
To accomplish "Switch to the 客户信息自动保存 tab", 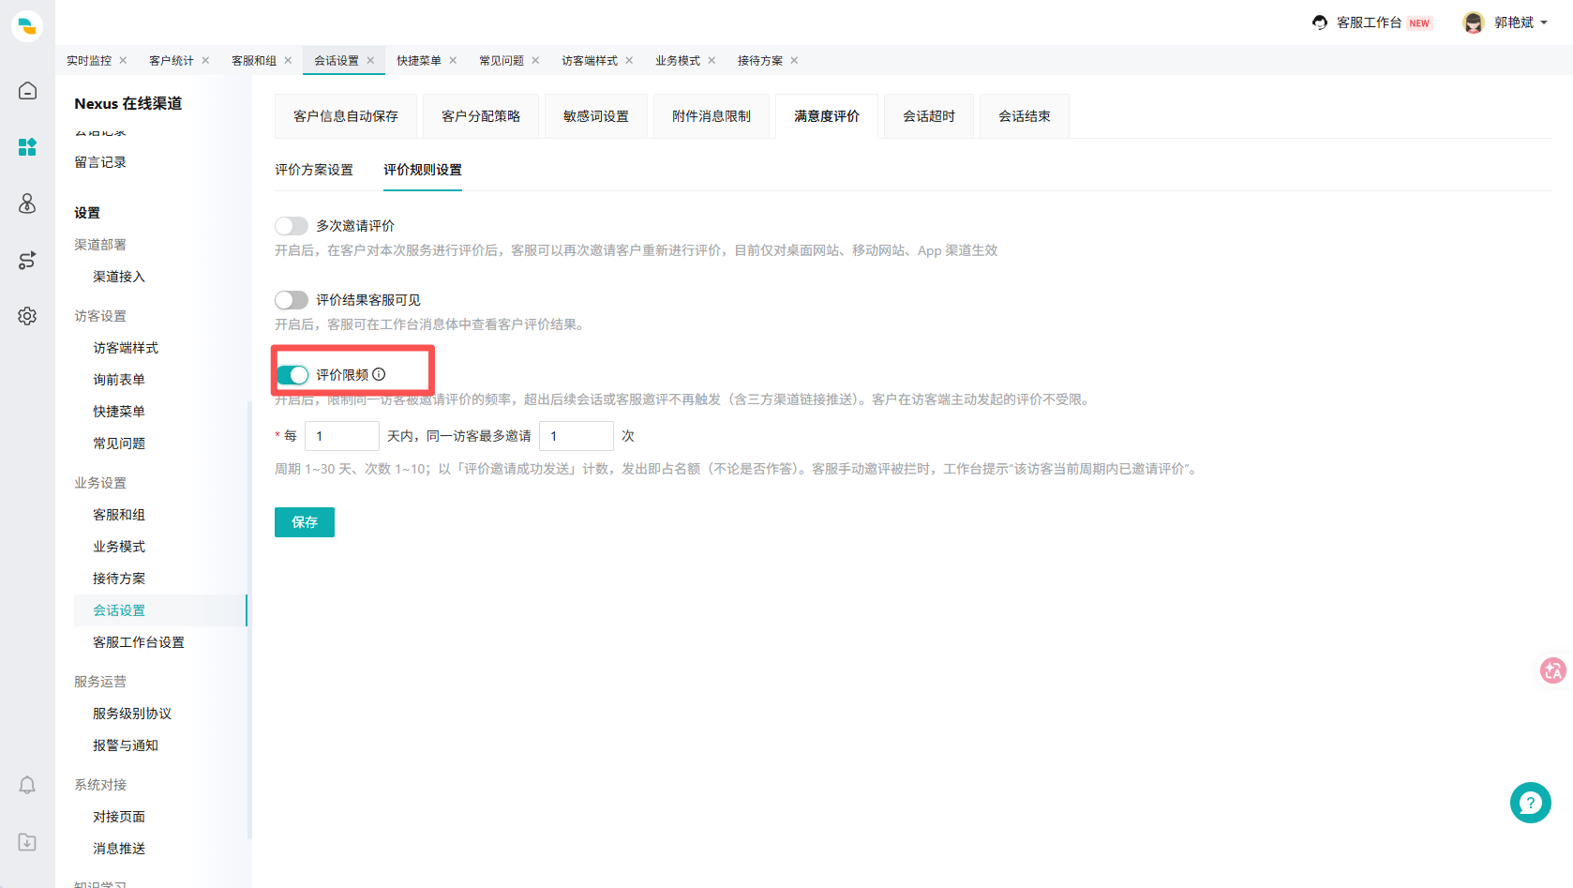I will coord(346,116).
